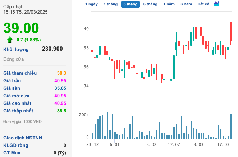
Task: Show the 6 tháng chart range
Action: [x=150, y=4]
